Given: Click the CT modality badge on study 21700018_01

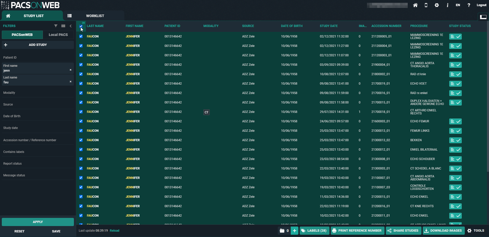Looking at the screenshot, I should click(x=206, y=112).
